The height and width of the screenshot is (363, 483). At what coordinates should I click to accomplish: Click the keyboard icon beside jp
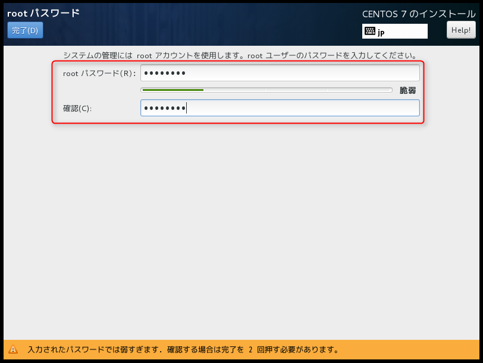(370, 31)
